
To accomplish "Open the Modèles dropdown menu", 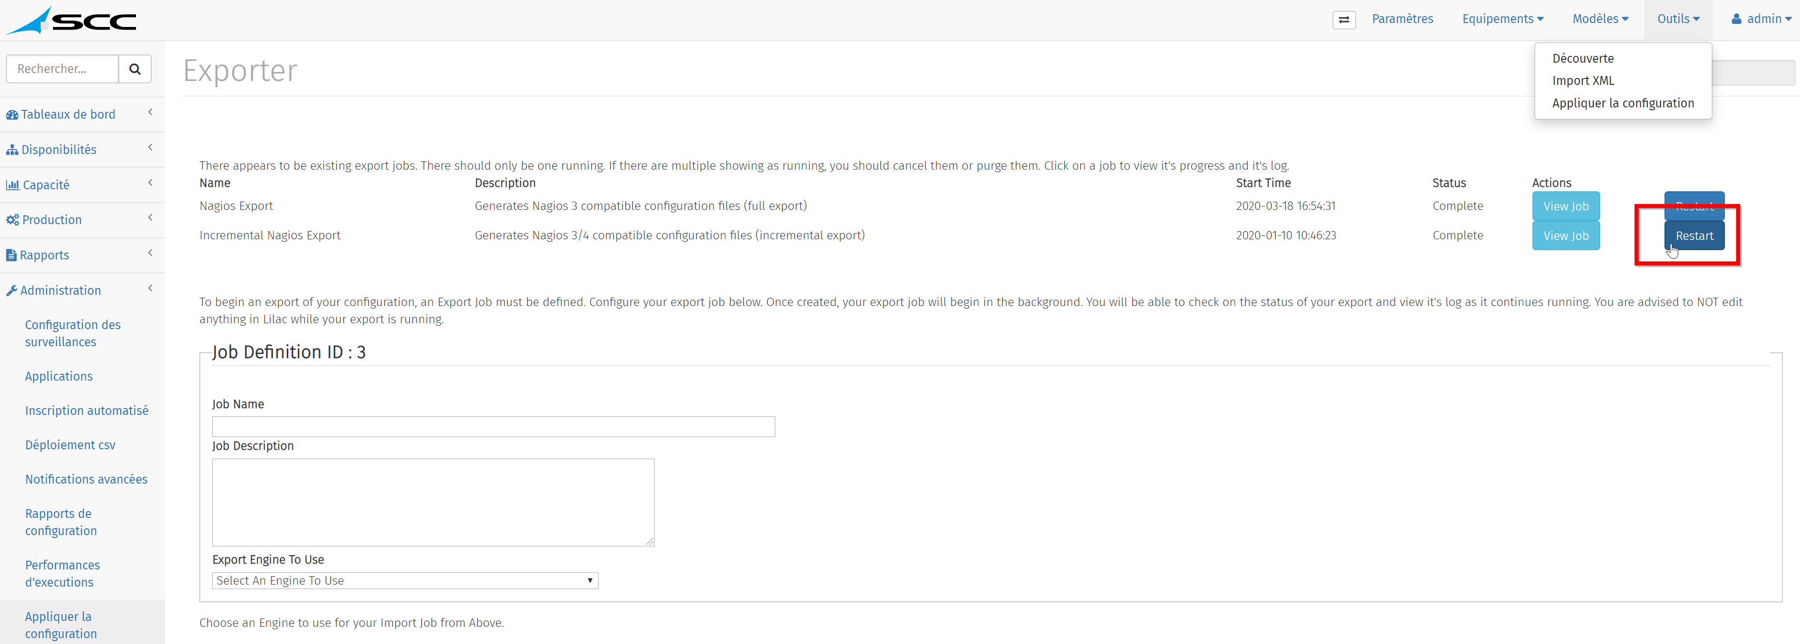I will click(x=1600, y=19).
